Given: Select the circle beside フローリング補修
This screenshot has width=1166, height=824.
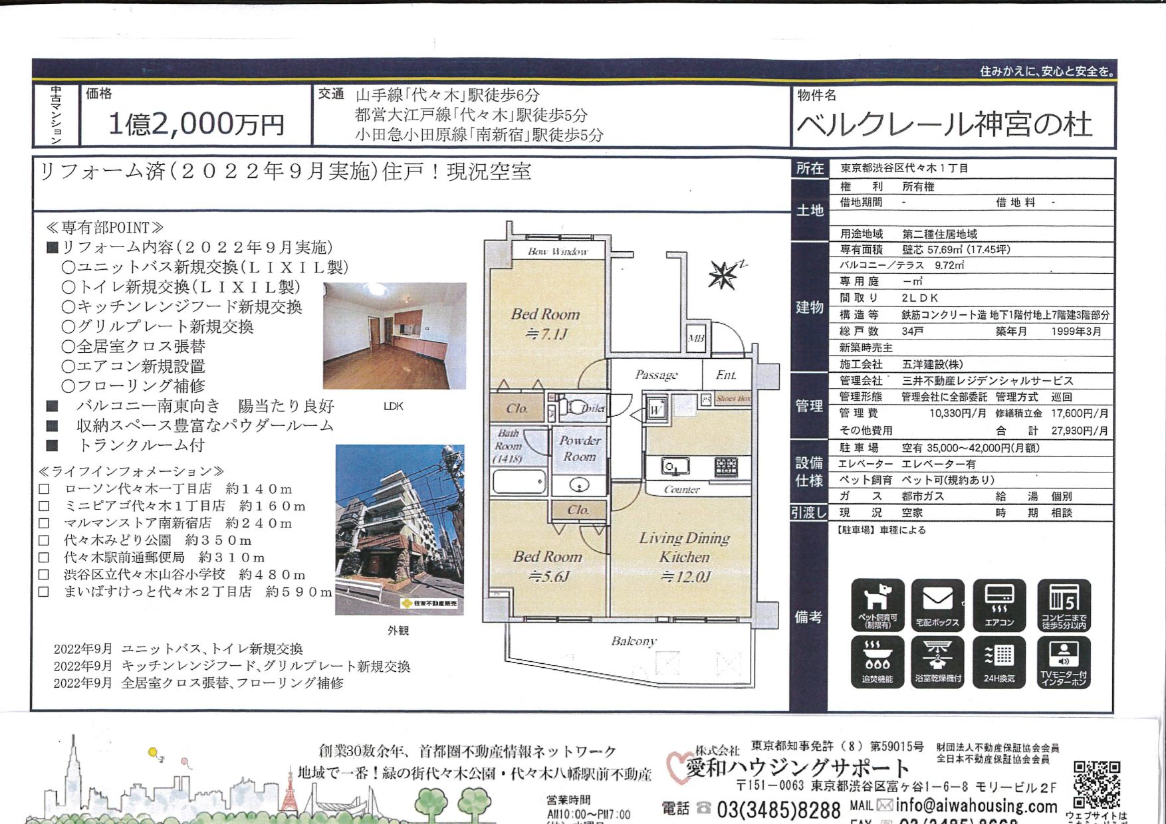Looking at the screenshot, I should [68, 386].
